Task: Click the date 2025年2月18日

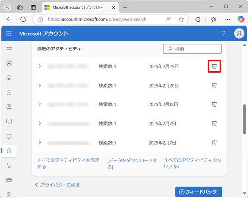Action: pos(163,104)
